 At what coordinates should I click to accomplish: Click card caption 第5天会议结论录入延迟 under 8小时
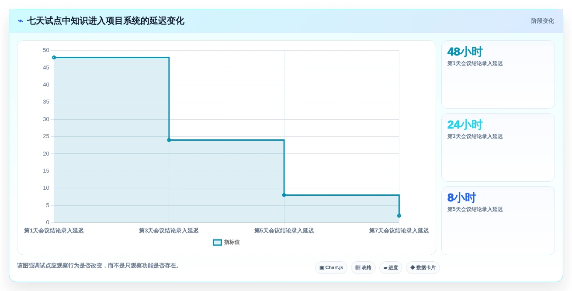(475, 209)
